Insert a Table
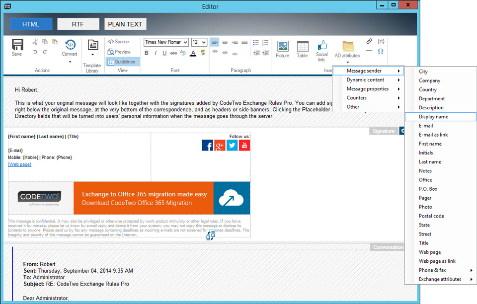Screen dimensions: 477x304 (x=303, y=49)
